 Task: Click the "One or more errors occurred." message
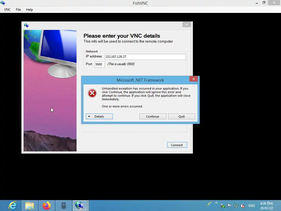click(x=122, y=106)
